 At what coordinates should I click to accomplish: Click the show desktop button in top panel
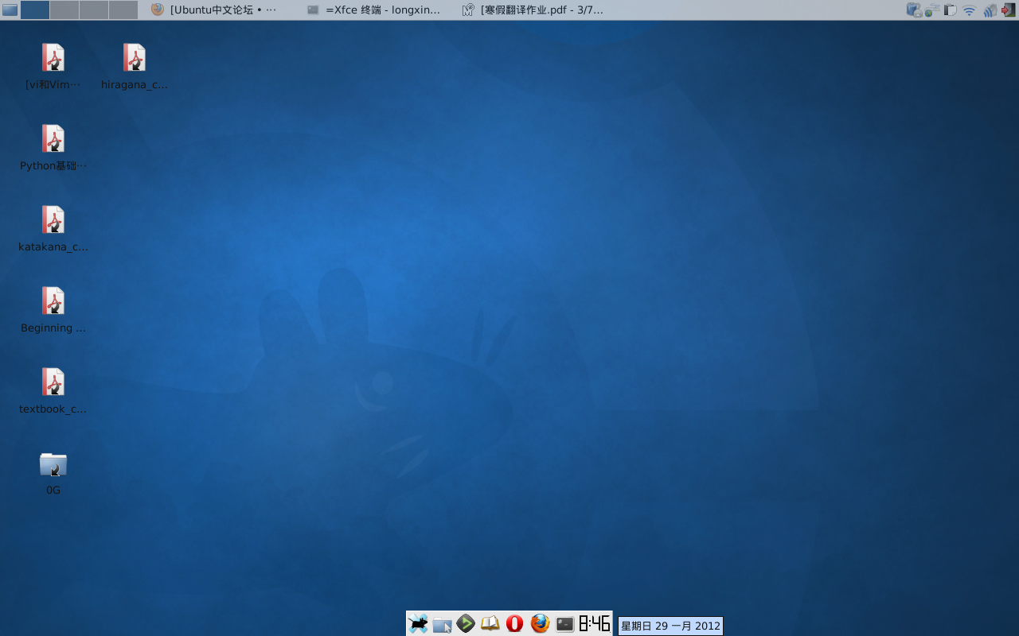[x=10, y=10]
